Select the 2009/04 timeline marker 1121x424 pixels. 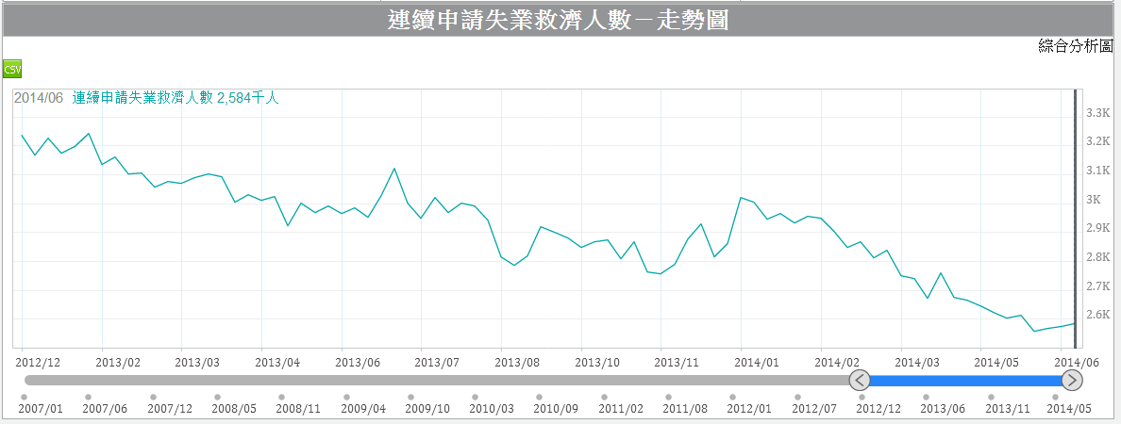click(x=346, y=397)
